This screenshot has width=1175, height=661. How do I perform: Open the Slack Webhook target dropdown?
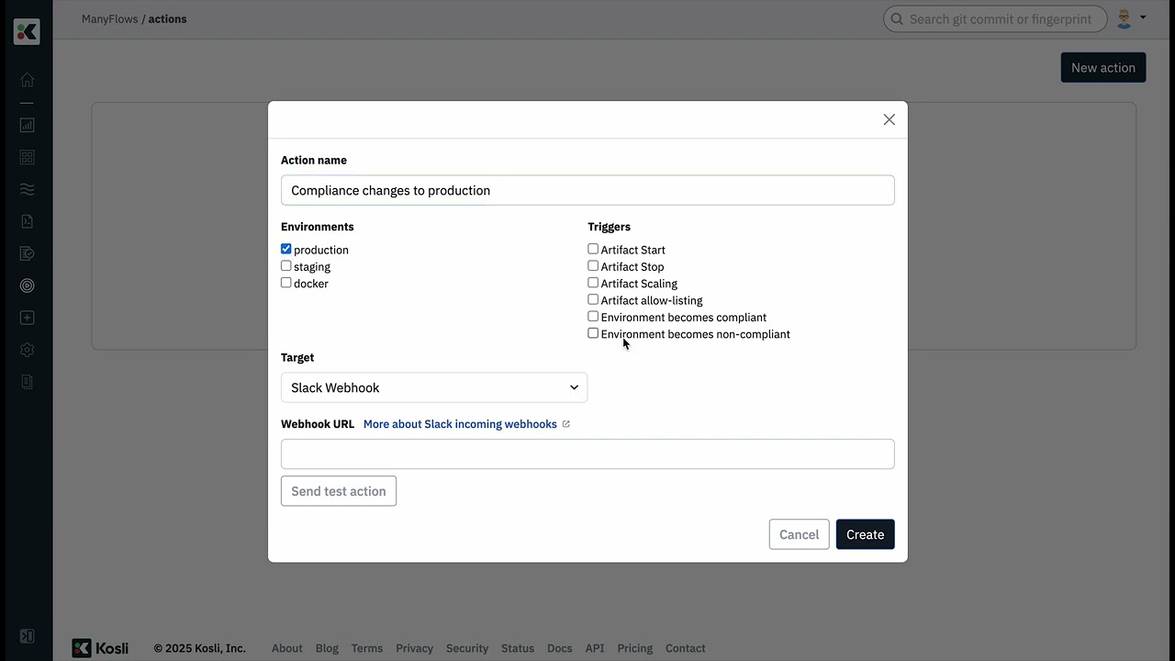point(433,387)
